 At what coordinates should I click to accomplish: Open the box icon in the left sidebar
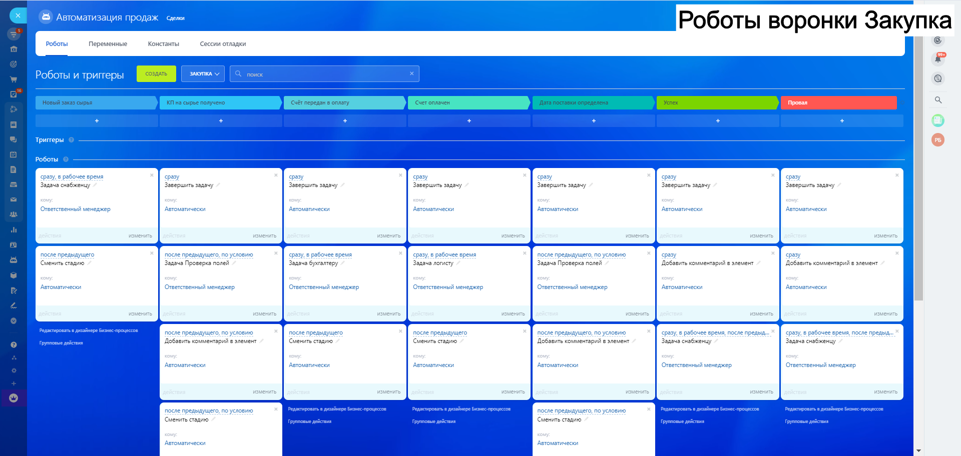[14, 275]
